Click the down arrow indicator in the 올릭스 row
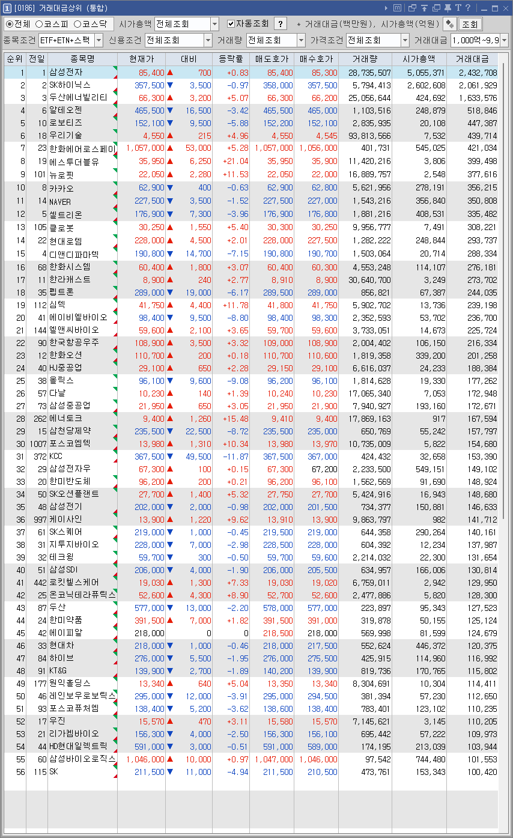This screenshot has width=513, height=838. click(x=170, y=380)
